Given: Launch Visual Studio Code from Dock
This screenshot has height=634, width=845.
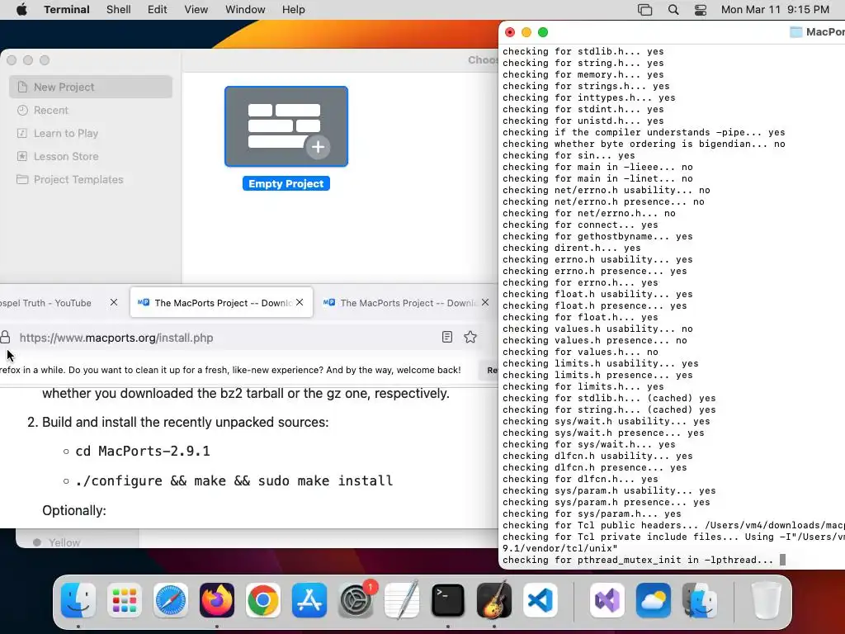Looking at the screenshot, I should (x=541, y=600).
